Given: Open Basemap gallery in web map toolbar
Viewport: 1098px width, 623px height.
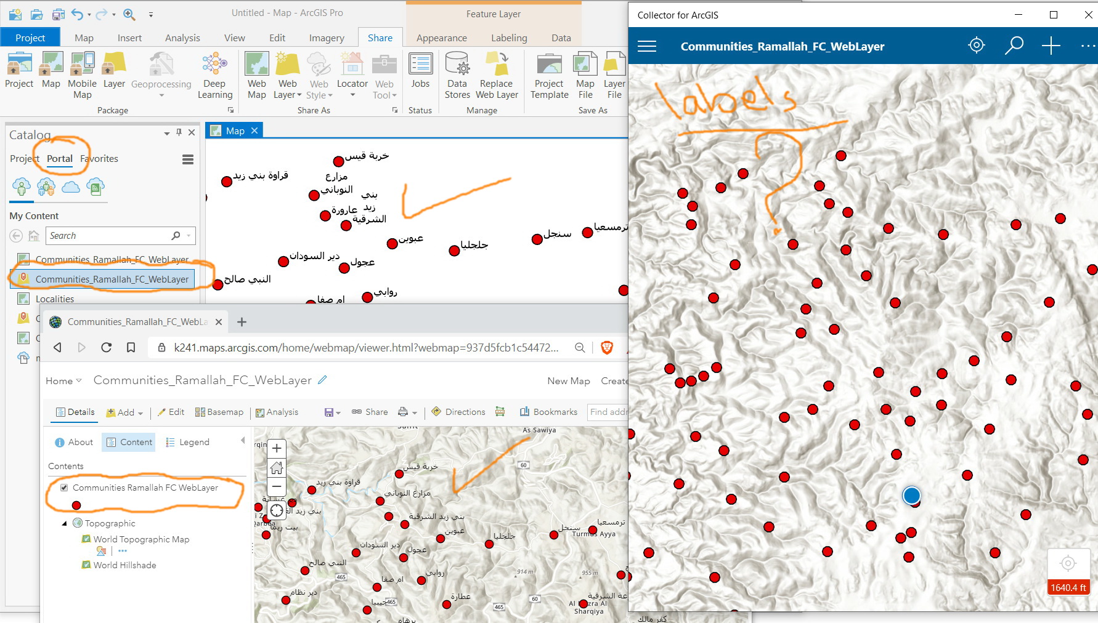Looking at the screenshot, I should click(x=219, y=412).
